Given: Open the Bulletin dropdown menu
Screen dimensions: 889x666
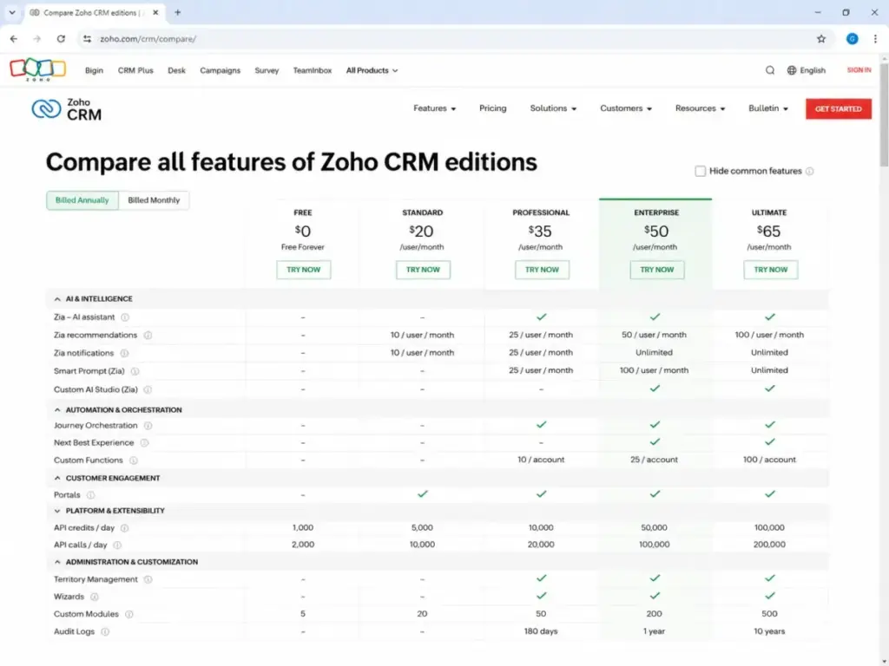Looking at the screenshot, I should pos(768,108).
